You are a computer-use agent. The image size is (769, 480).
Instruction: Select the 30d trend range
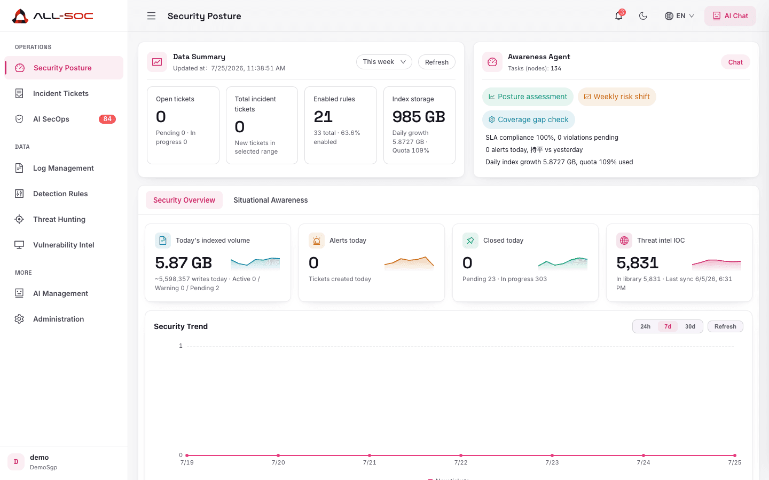[x=690, y=326]
